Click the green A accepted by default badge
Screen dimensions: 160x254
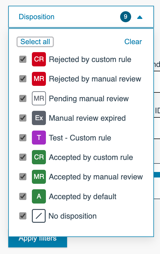(39, 196)
